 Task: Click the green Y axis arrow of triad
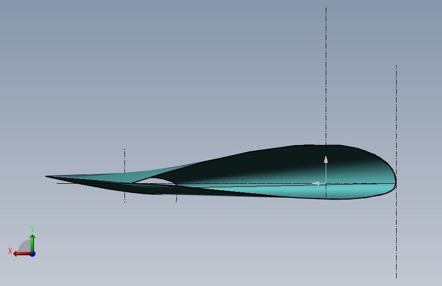[33, 243]
